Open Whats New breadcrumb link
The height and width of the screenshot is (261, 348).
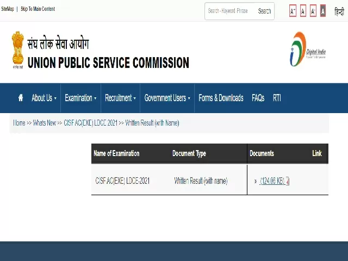[45, 123]
